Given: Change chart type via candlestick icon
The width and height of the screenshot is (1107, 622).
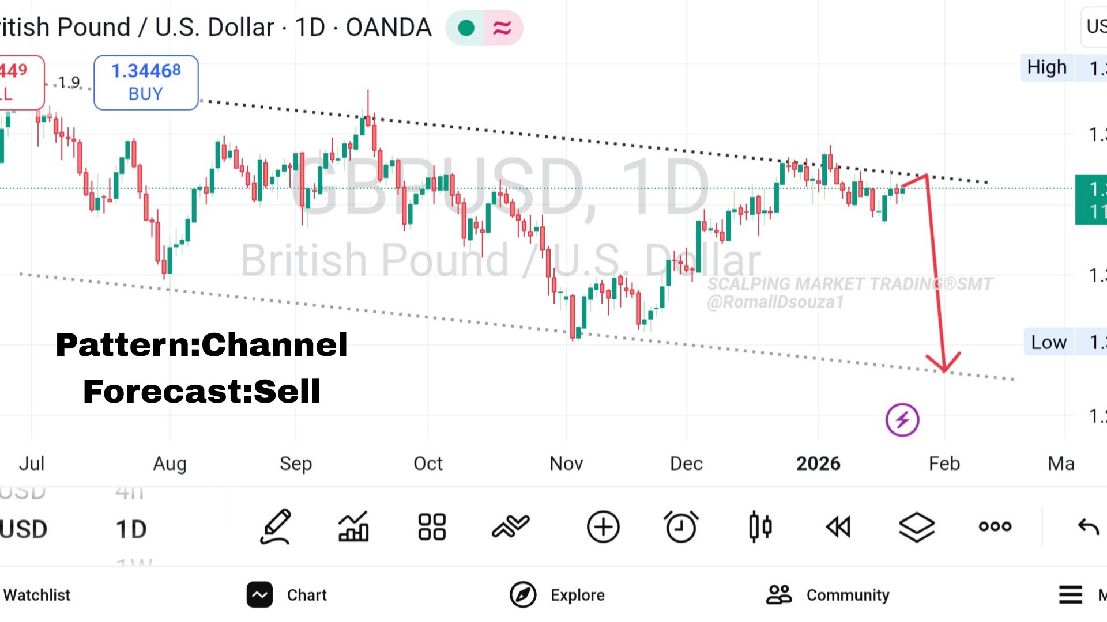Looking at the screenshot, I should click(760, 526).
